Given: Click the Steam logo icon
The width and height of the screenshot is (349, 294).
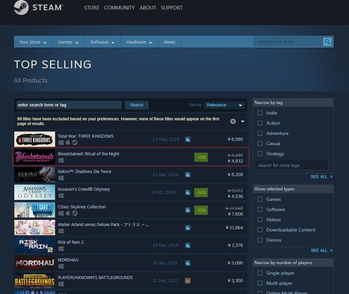Looking at the screenshot, I should 21,7.
